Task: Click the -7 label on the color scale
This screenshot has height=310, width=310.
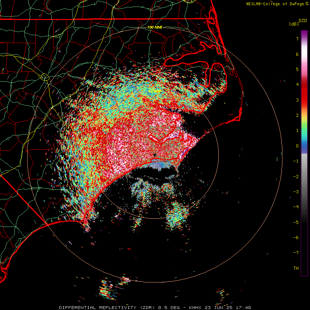Action: coord(296,253)
